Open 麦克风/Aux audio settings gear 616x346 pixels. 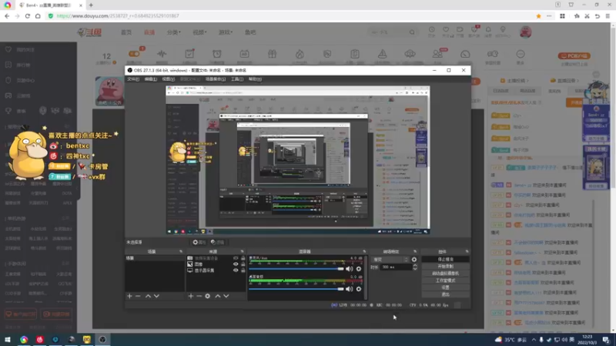coord(359,268)
